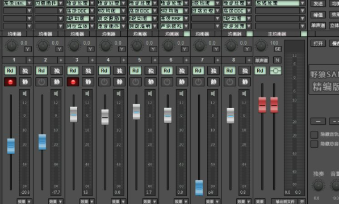Toggle the Rd button on track 8
This screenshot has height=204, width=339.
click(x=229, y=70)
